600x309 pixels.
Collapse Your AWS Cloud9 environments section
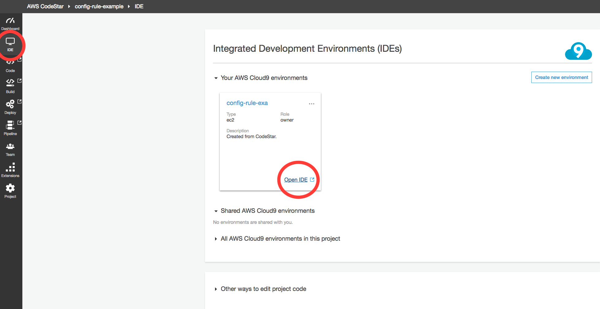pyautogui.click(x=216, y=78)
